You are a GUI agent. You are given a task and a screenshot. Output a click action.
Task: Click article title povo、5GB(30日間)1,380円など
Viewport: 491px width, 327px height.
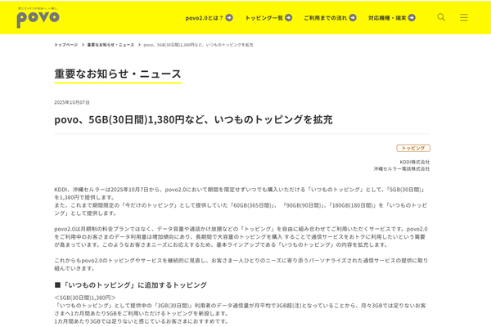[193, 119]
